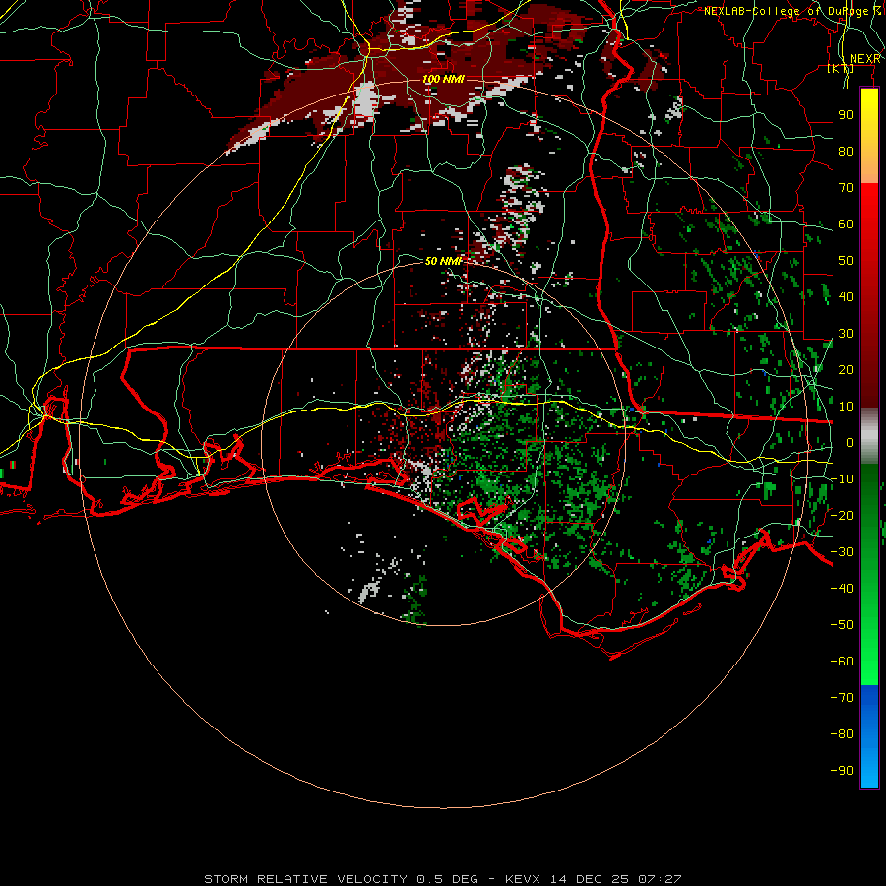Click the -80 value on velocity scale
Screen dimensions: 886x886
842,734
